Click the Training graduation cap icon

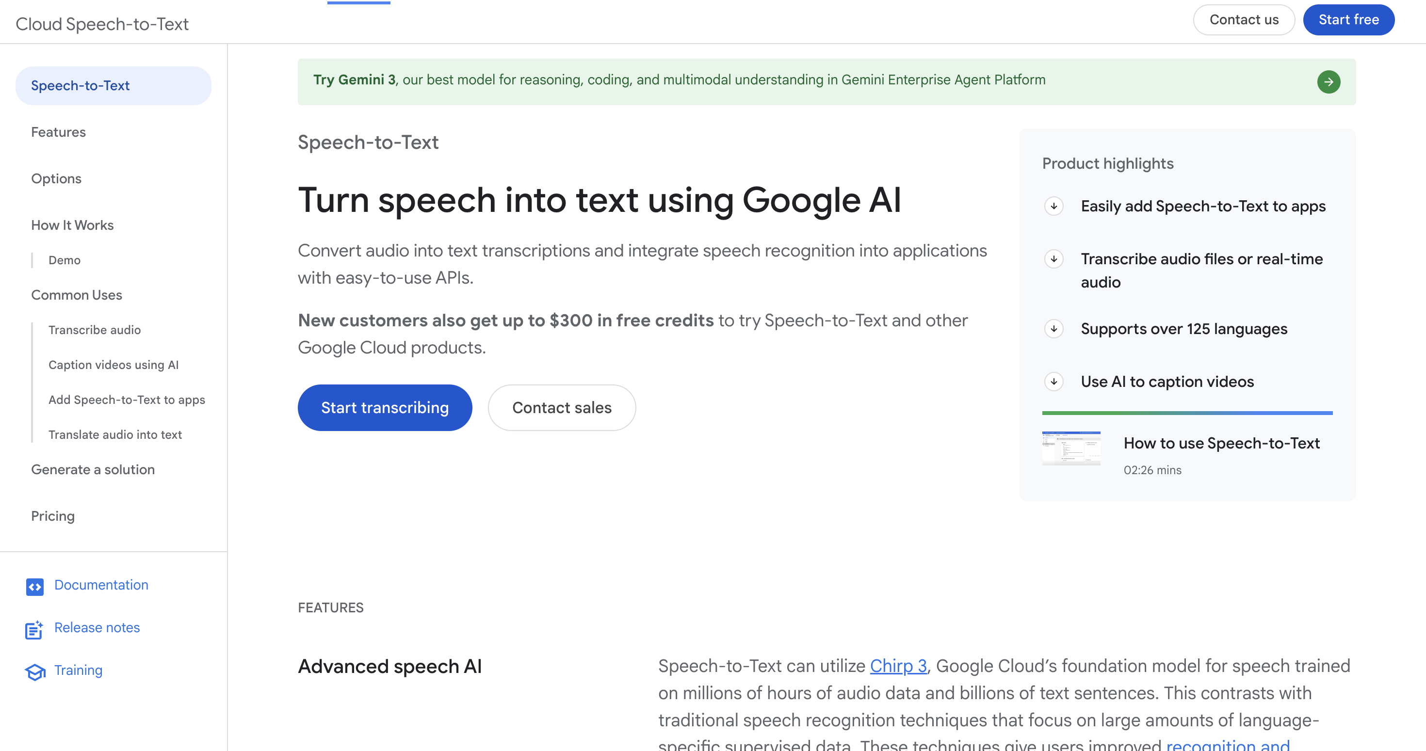tap(35, 672)
